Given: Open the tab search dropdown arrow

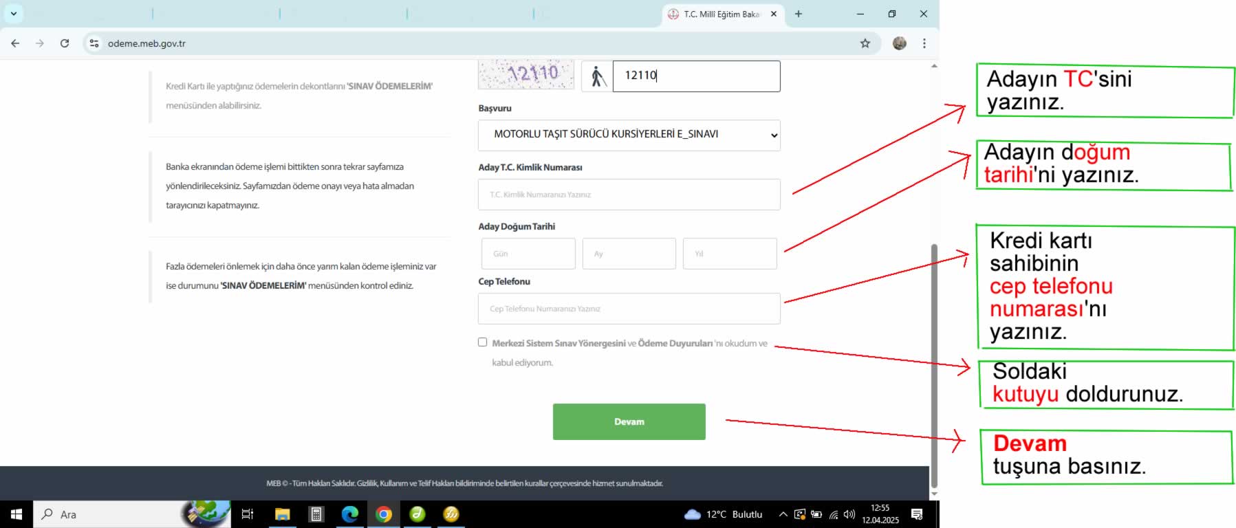Looking at the screenshot, I should (13, 14).
